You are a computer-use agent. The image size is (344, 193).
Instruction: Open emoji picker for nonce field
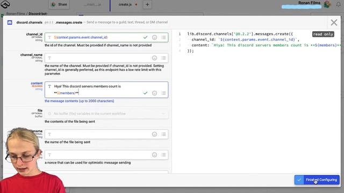154,155
